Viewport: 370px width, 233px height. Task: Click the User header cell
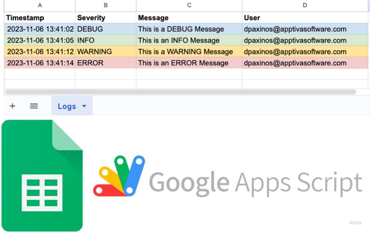(305, 18)
